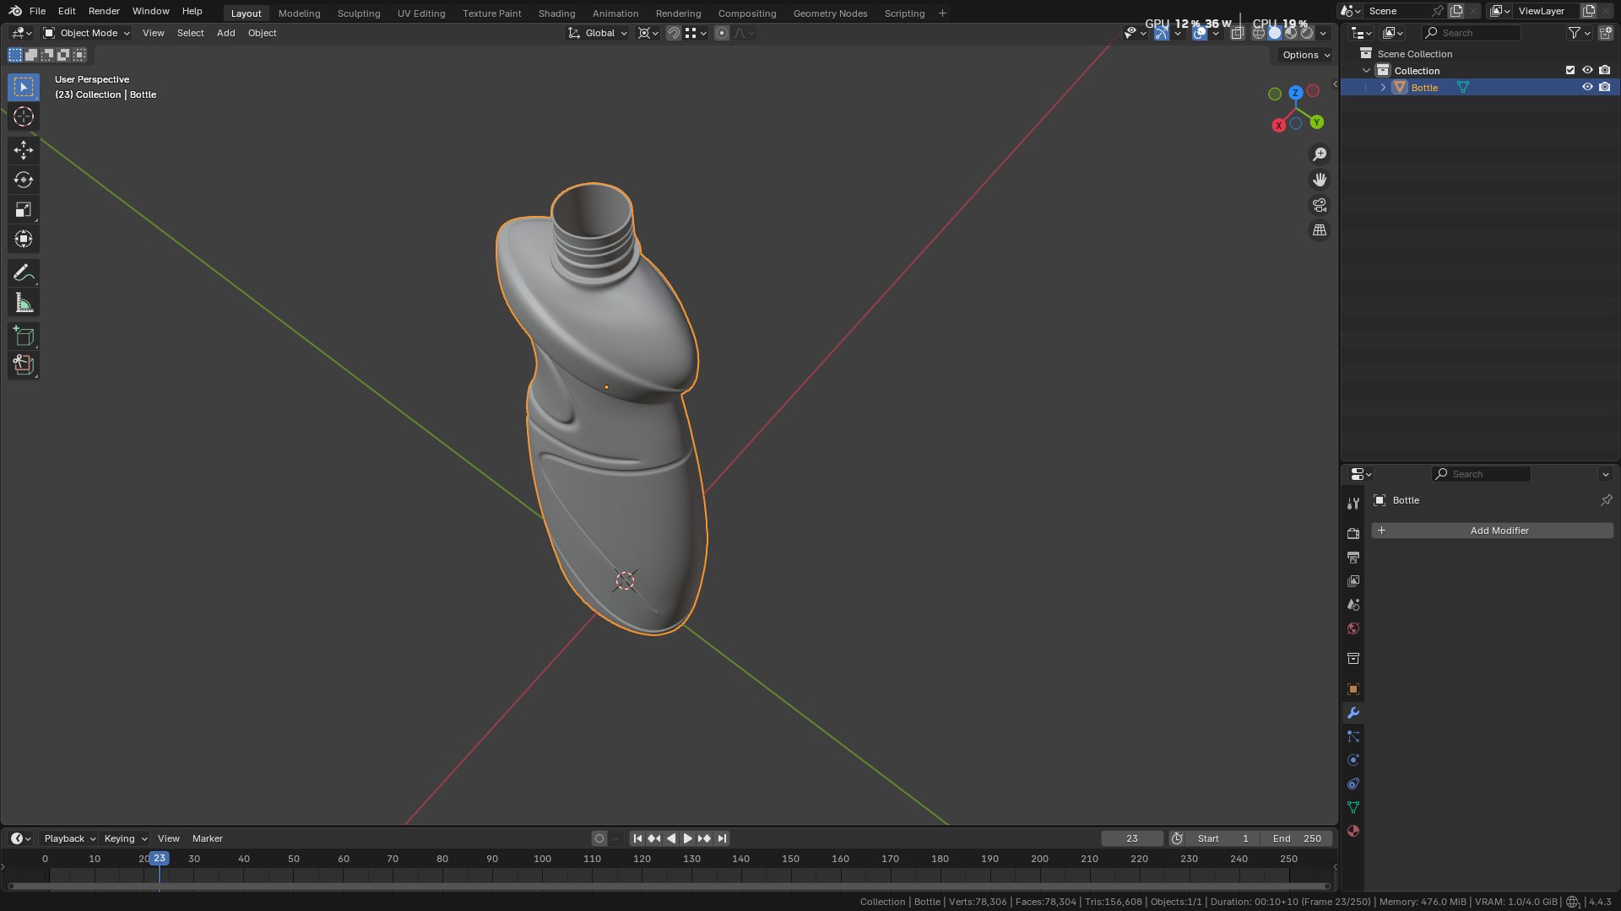This screenshot has height=911, width=1621.
Task: Toggle Collection viewport visibility eye
Action: [1587, 70]
